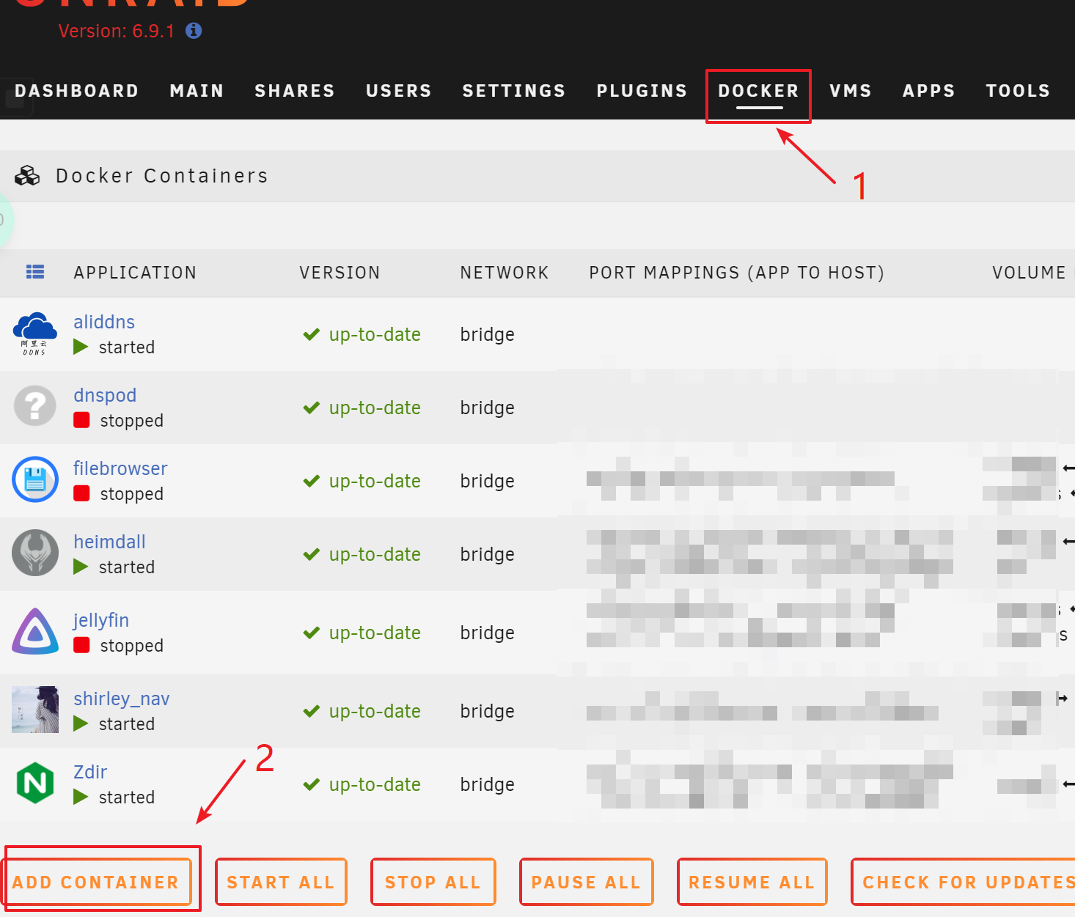Click shirley_nav green started icon

tap(81, 723)
